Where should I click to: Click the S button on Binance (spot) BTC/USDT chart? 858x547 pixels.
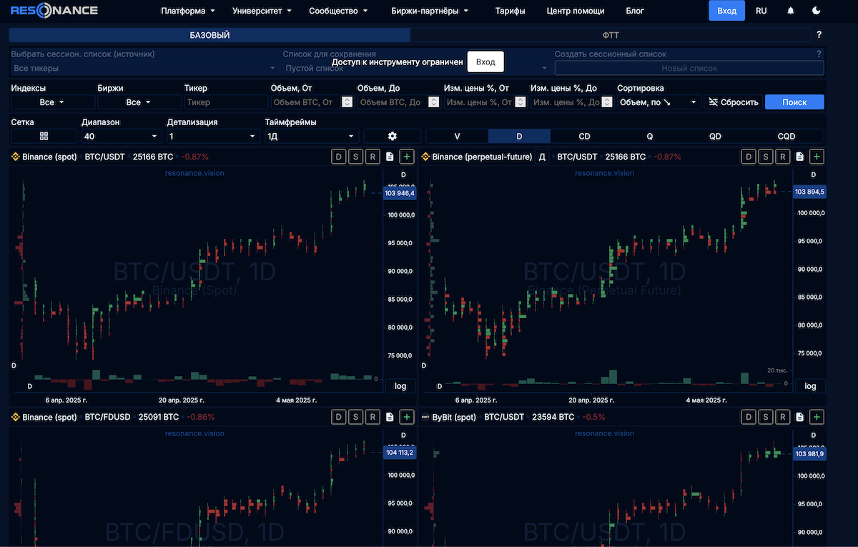(x=355, y=157)
